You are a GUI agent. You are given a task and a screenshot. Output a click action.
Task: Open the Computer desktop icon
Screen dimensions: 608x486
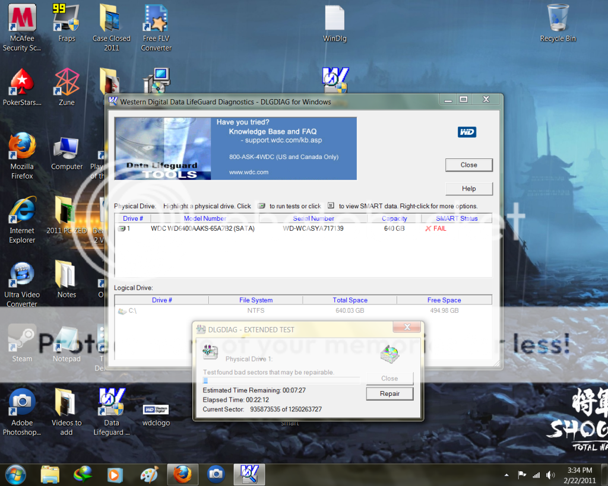click(x=66, y=153)
